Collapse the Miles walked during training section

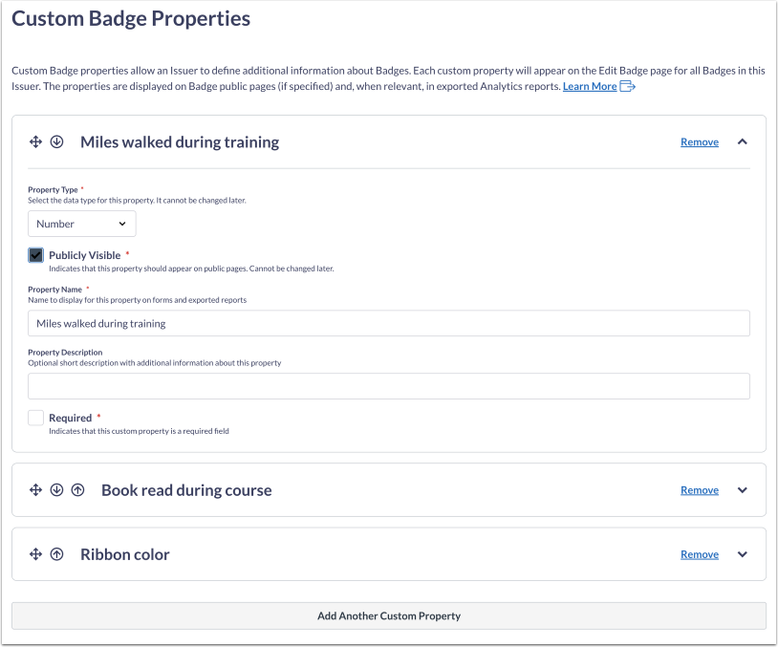coord(743,141)
